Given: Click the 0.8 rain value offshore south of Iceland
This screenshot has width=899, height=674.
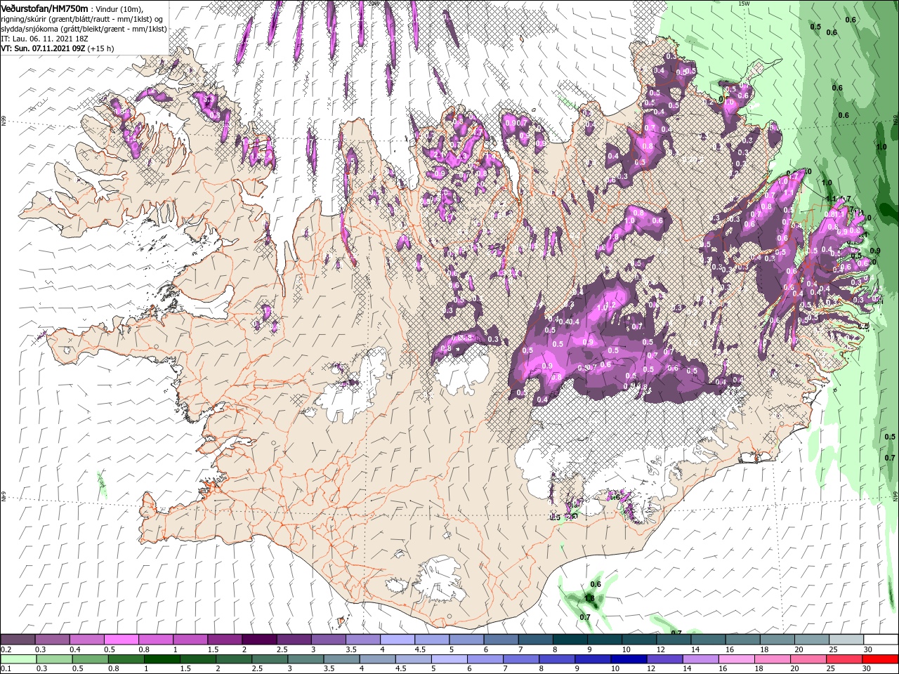Looking at the screenshot, I should pyautogui.click(x=590, y=599).
